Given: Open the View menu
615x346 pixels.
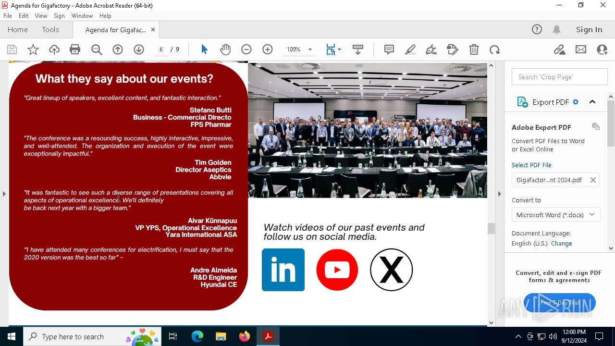Looking at the screenshot, I should tap(41, 16).
